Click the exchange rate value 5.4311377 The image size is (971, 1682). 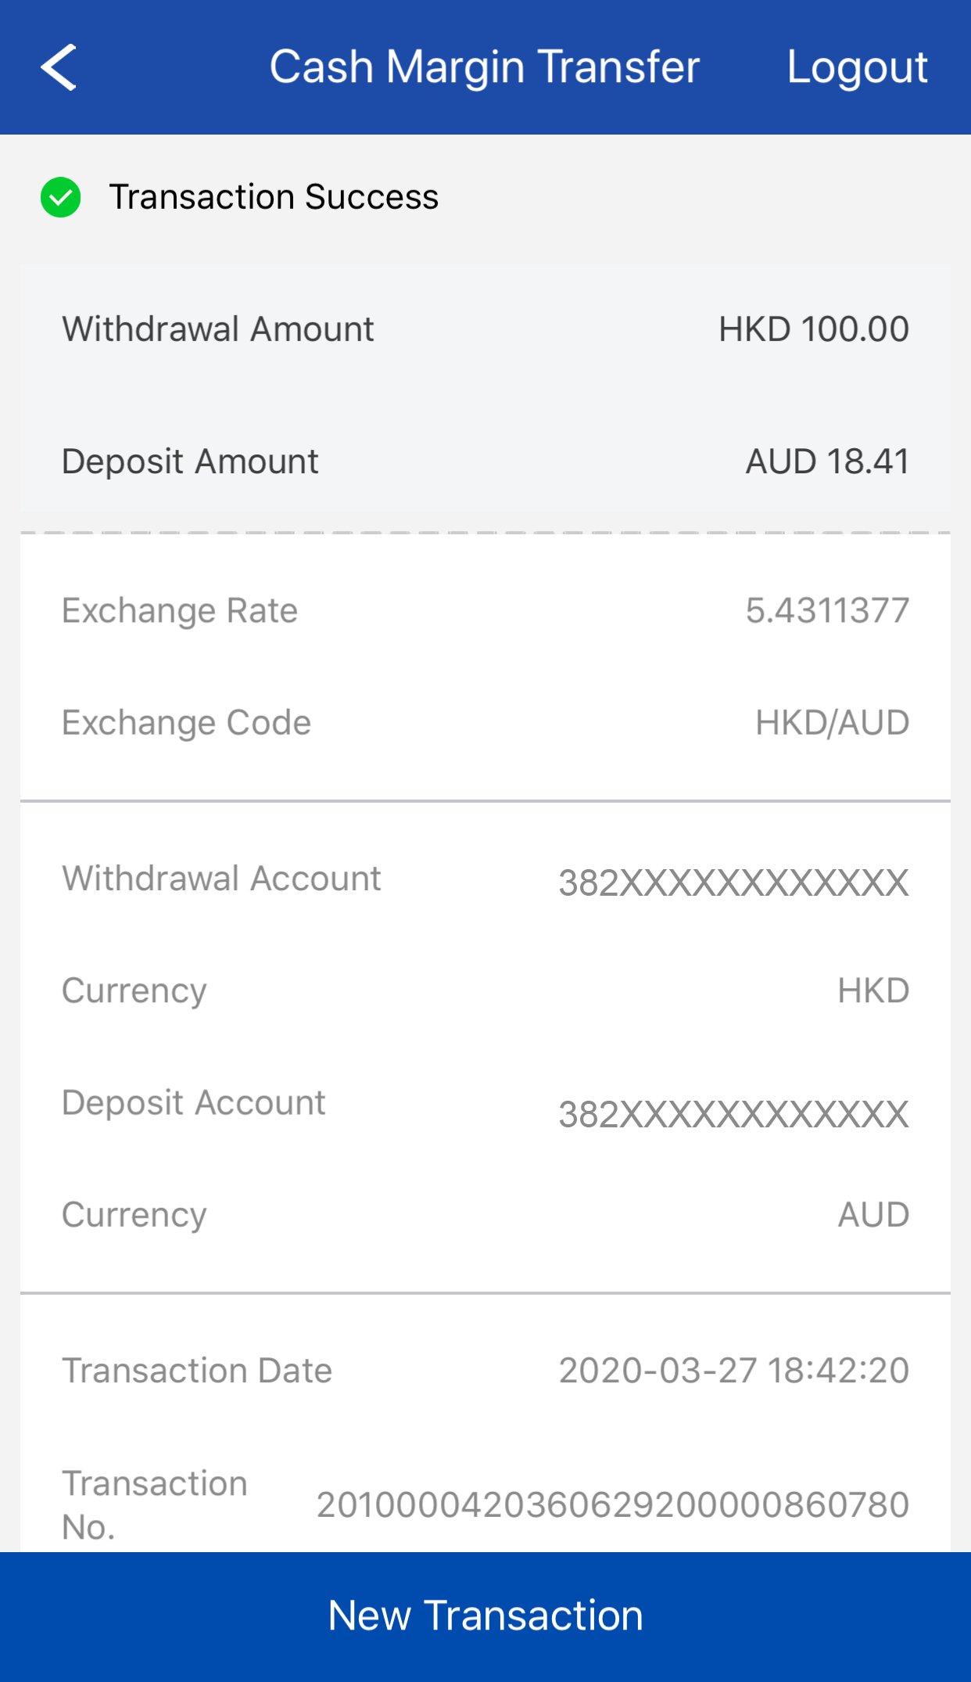click(x=827, y=610)
